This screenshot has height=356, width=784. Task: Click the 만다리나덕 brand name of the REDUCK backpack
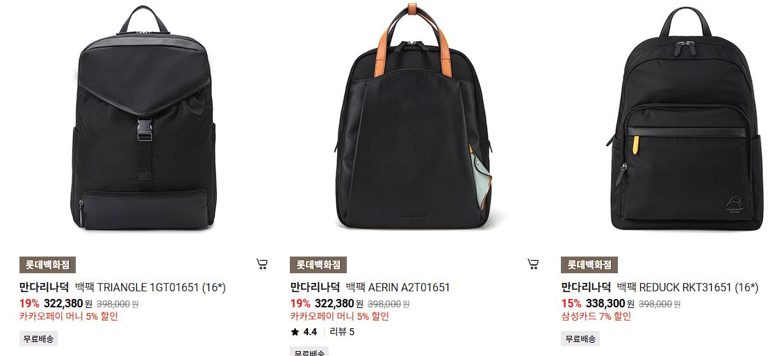click(x=586, y=287)
